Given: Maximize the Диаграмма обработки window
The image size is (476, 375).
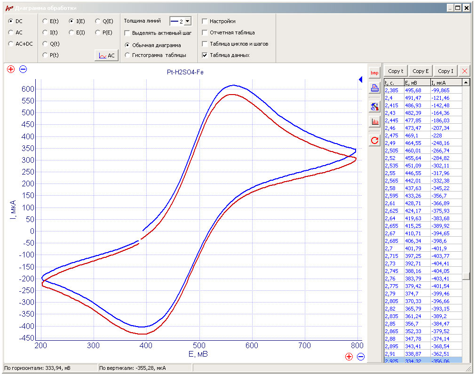Looking at the screenshot, I should tap(458, 8).
